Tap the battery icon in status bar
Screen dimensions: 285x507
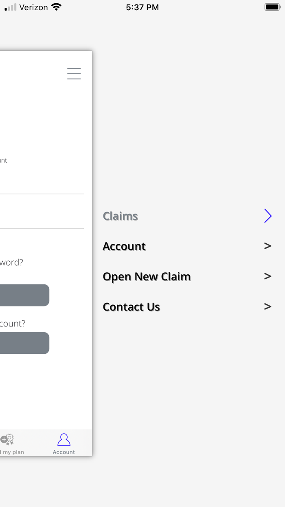point(272,7)
